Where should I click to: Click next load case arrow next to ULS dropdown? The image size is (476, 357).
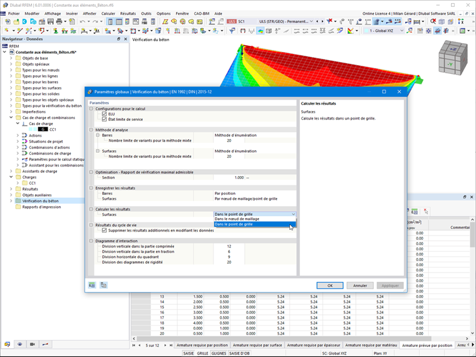pos(322,21)
